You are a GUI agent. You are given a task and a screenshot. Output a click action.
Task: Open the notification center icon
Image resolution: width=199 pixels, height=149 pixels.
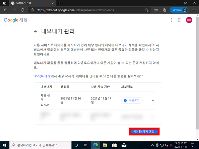(x=193, y=145)
